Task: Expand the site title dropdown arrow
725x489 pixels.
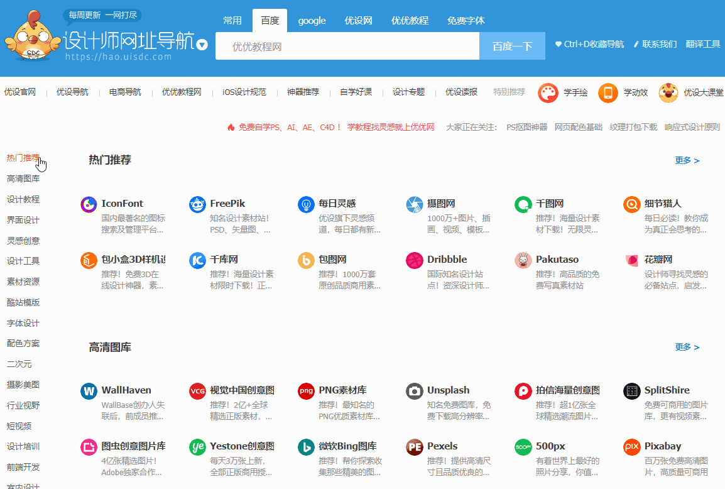Action: [202, 45]
